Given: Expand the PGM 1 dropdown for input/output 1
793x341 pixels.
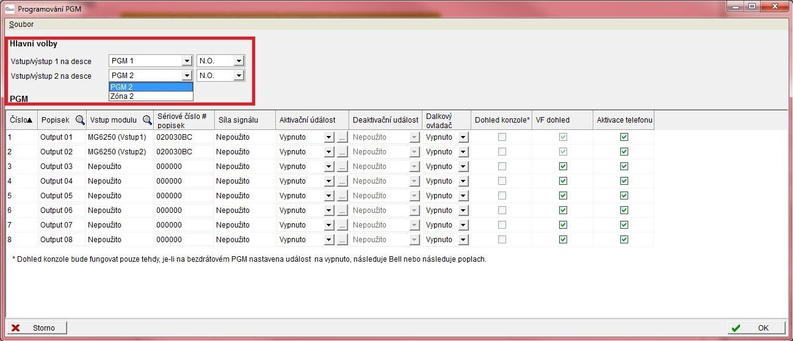Looking at the screenshot, I should (187, 61).
